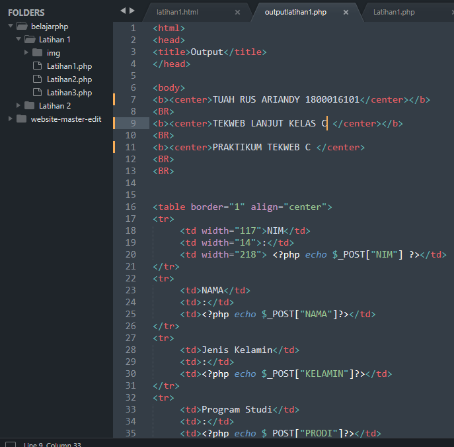Screen dimensions: 454x447
Task: Expand the website-master-edit folder
Action: point(11,119)
